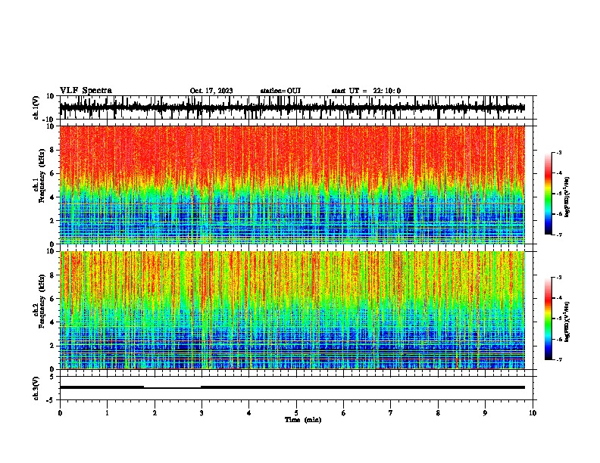Click the ch.1 voltage waveform panel
600x463 pixels.
(296, 107)
